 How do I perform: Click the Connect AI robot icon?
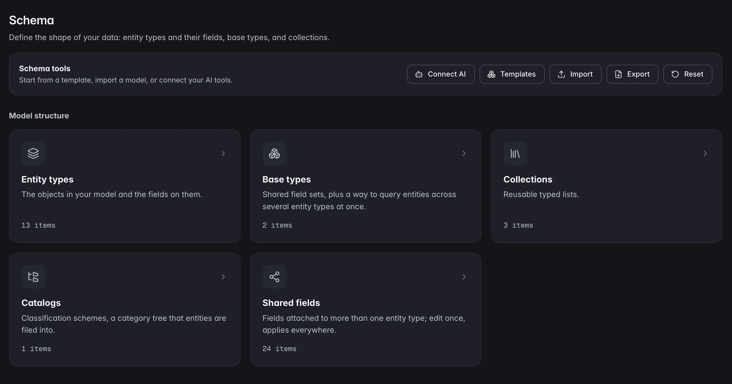(x=419, y=74)
